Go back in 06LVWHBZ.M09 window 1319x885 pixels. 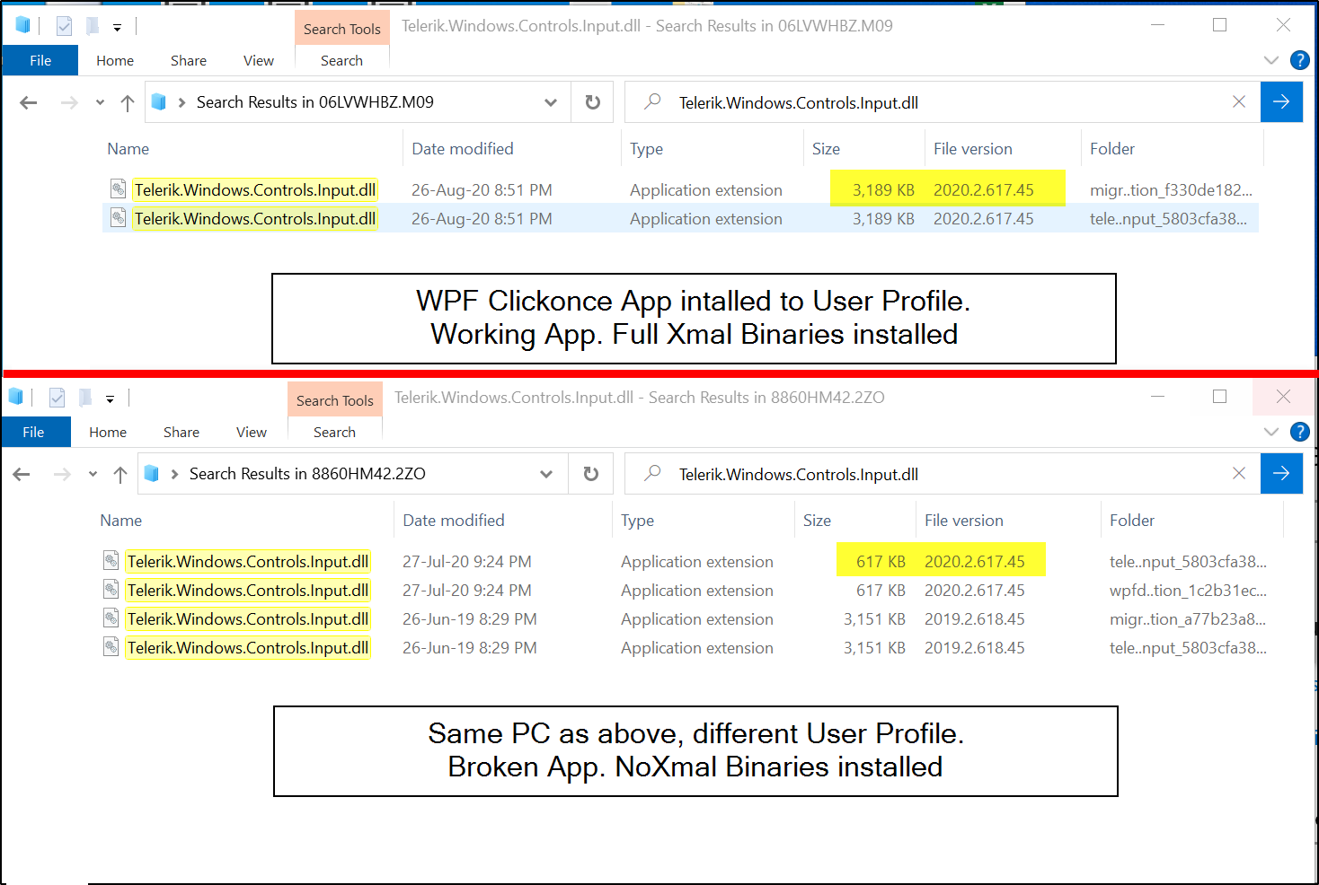pyautogui.click(x=29, y=102)
